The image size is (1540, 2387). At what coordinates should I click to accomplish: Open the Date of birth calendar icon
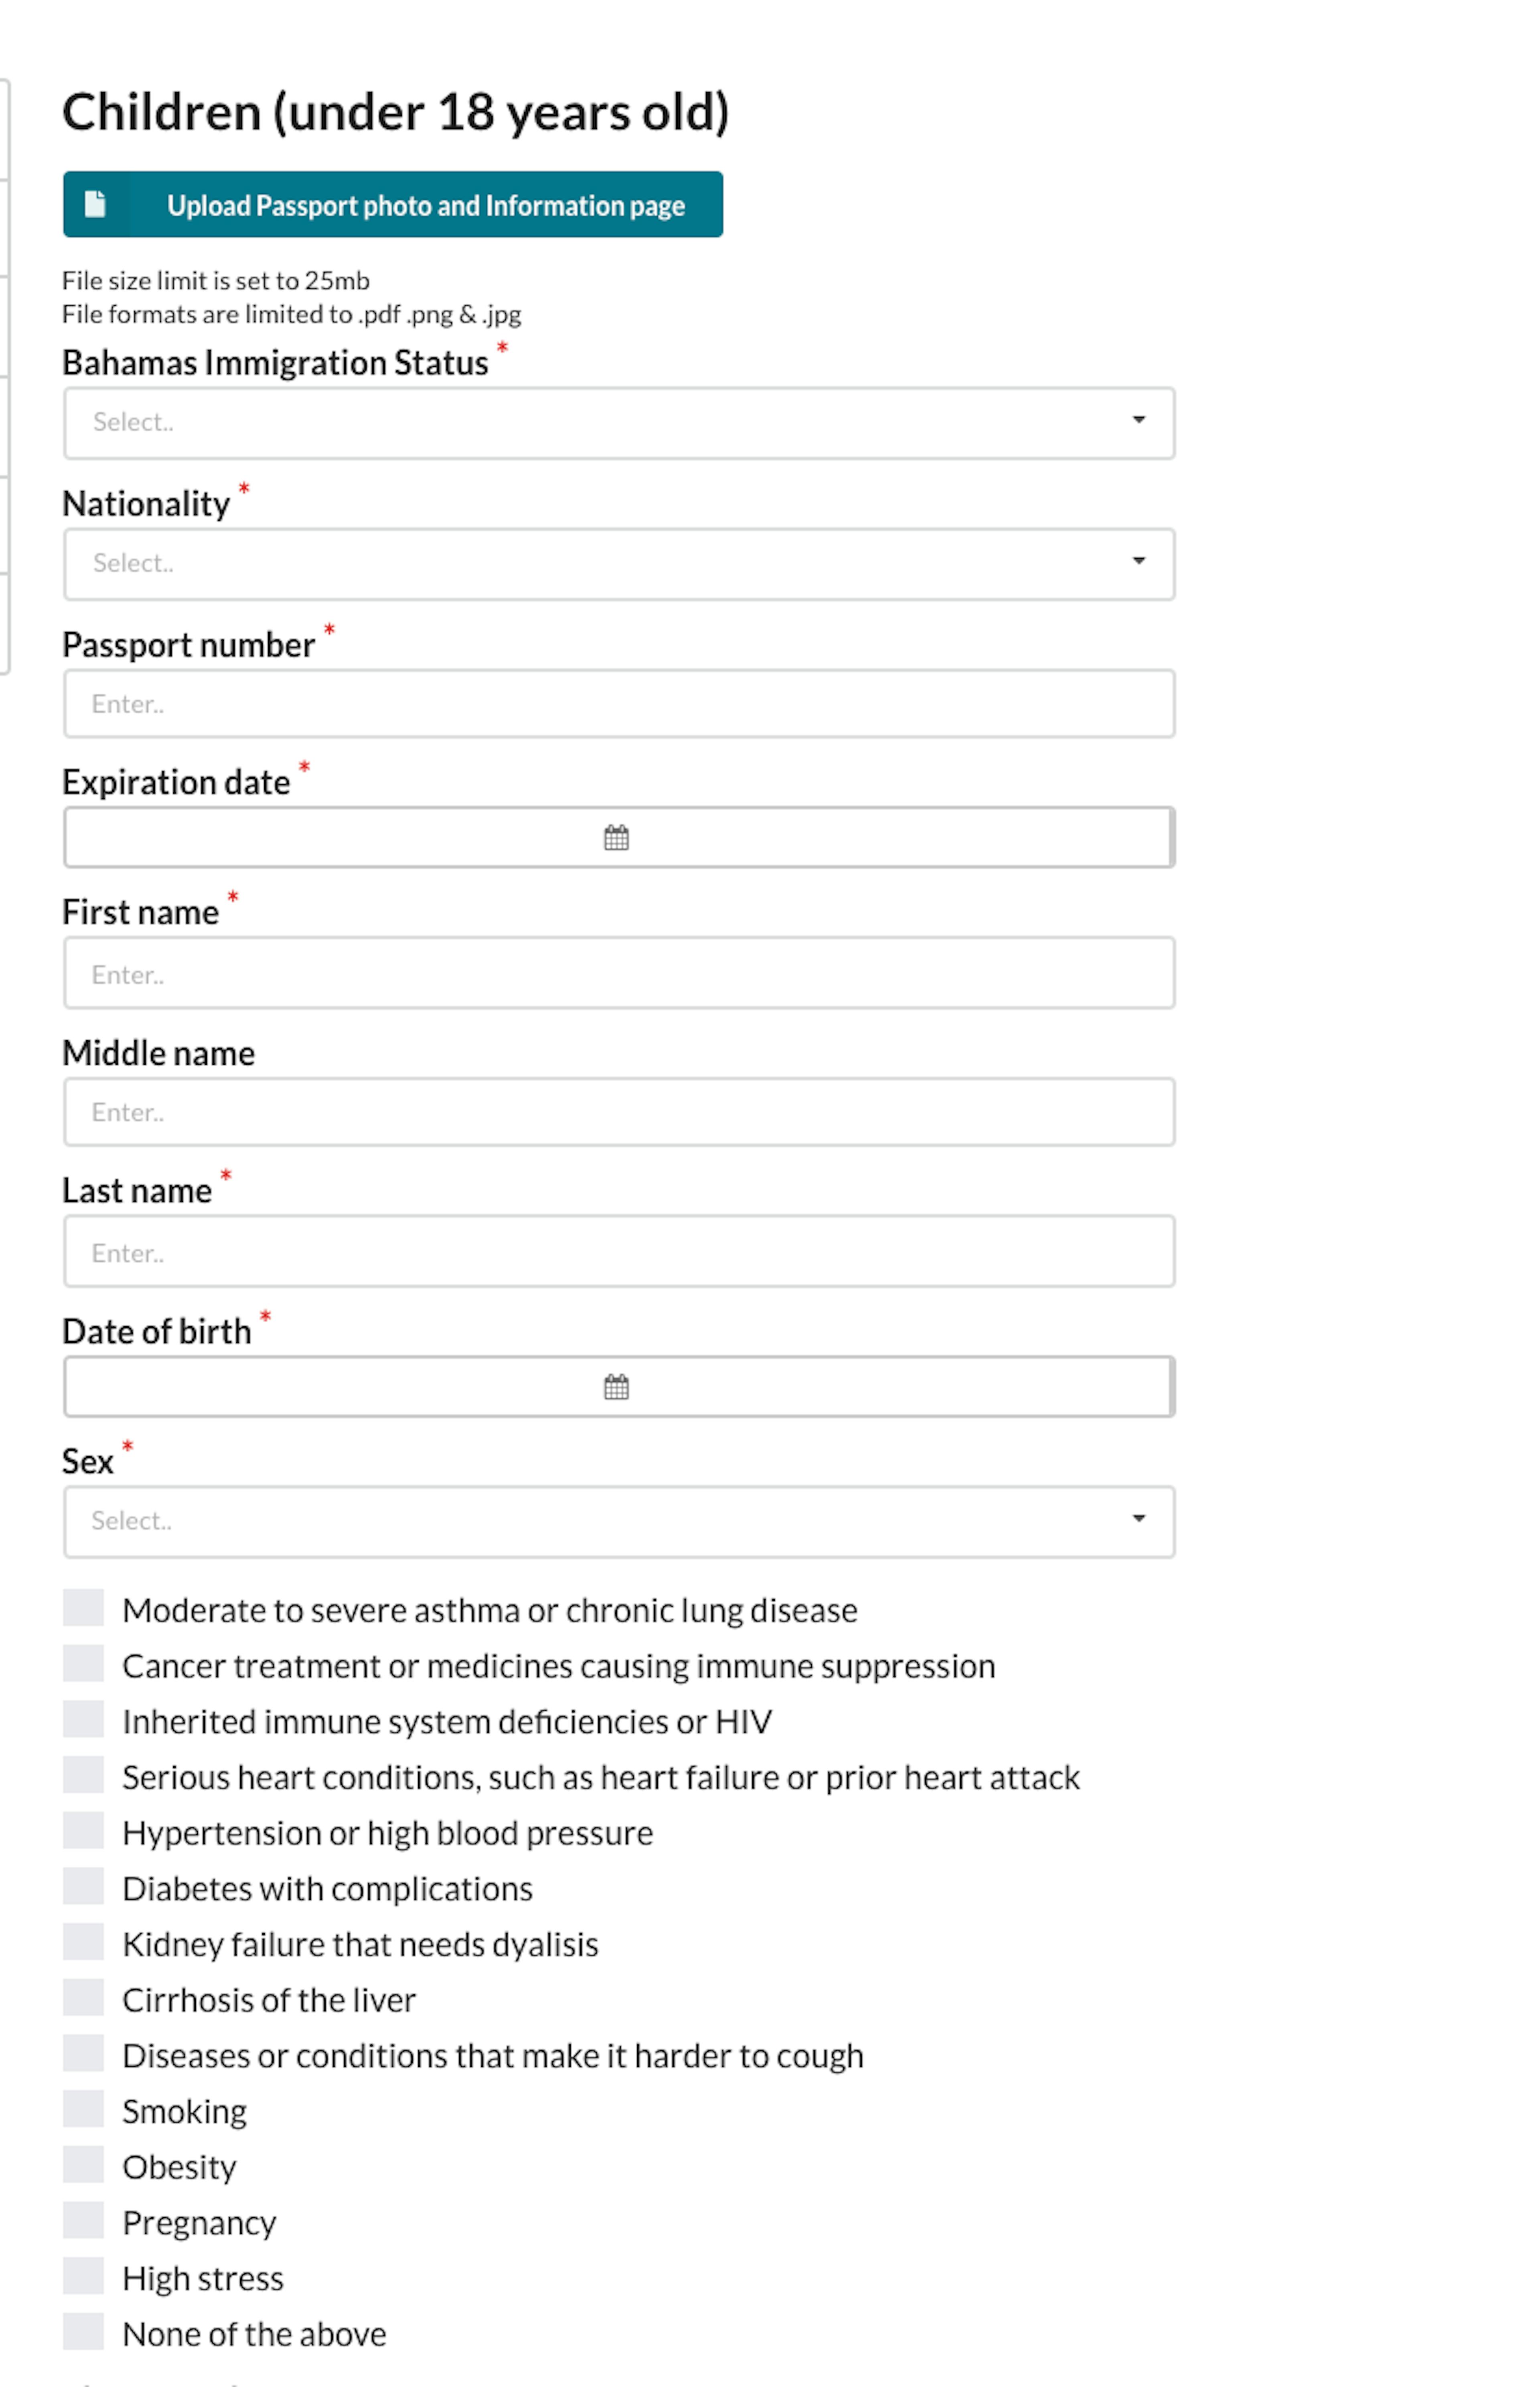[x=617, y=1386]
